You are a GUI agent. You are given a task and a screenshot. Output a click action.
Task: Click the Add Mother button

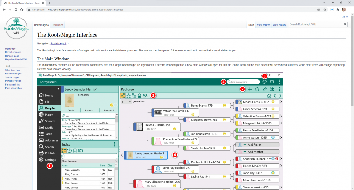point(257,152)
